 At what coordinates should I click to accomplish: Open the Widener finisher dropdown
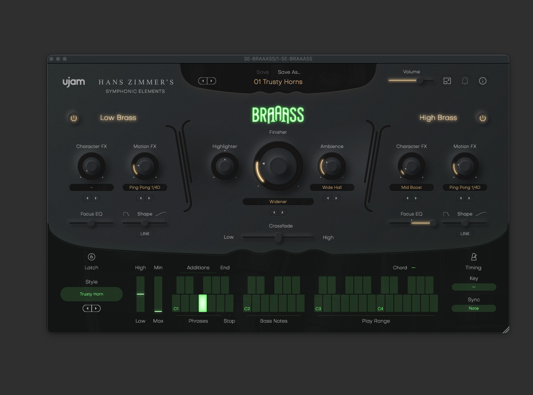coord(278,202)
